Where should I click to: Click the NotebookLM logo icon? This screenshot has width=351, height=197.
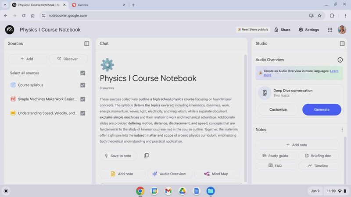10,30
